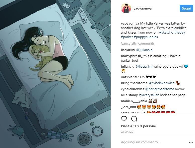The width and height of the screenshot is (195, 148).
Task: Like the post with the heart icon
Action: tap(124, 119)
